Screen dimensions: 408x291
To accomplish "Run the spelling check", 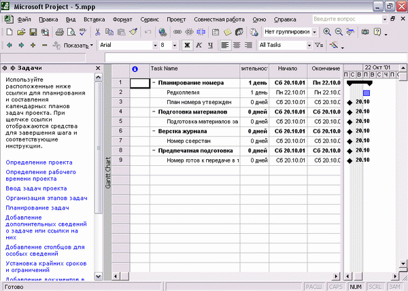I will (x=83, y=32).
